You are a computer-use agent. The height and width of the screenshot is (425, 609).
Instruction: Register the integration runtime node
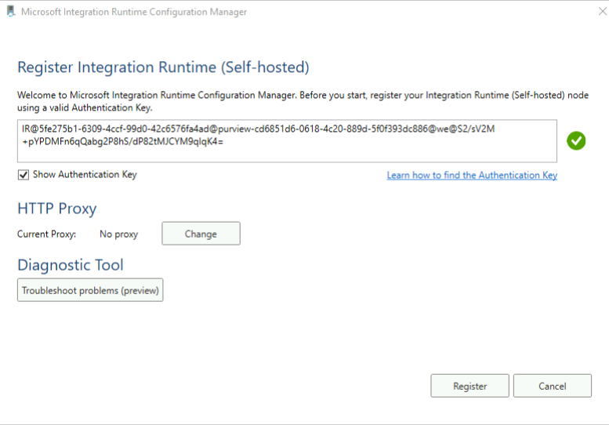(469, 386)
